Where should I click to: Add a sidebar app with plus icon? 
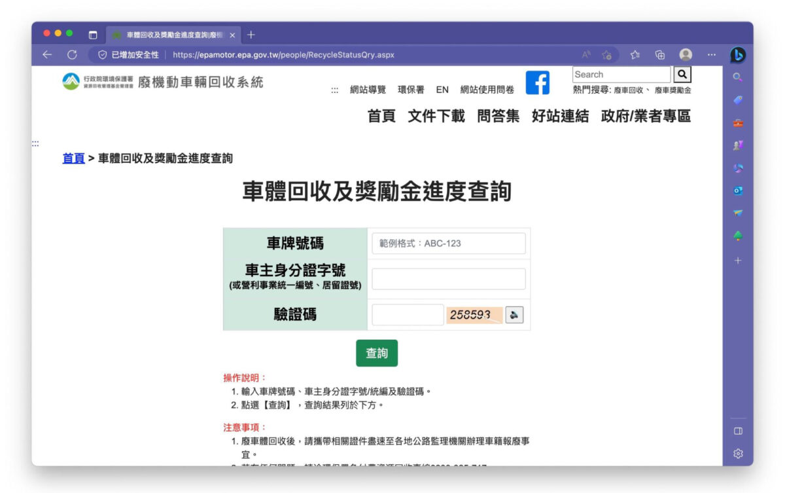click(738, 261)
